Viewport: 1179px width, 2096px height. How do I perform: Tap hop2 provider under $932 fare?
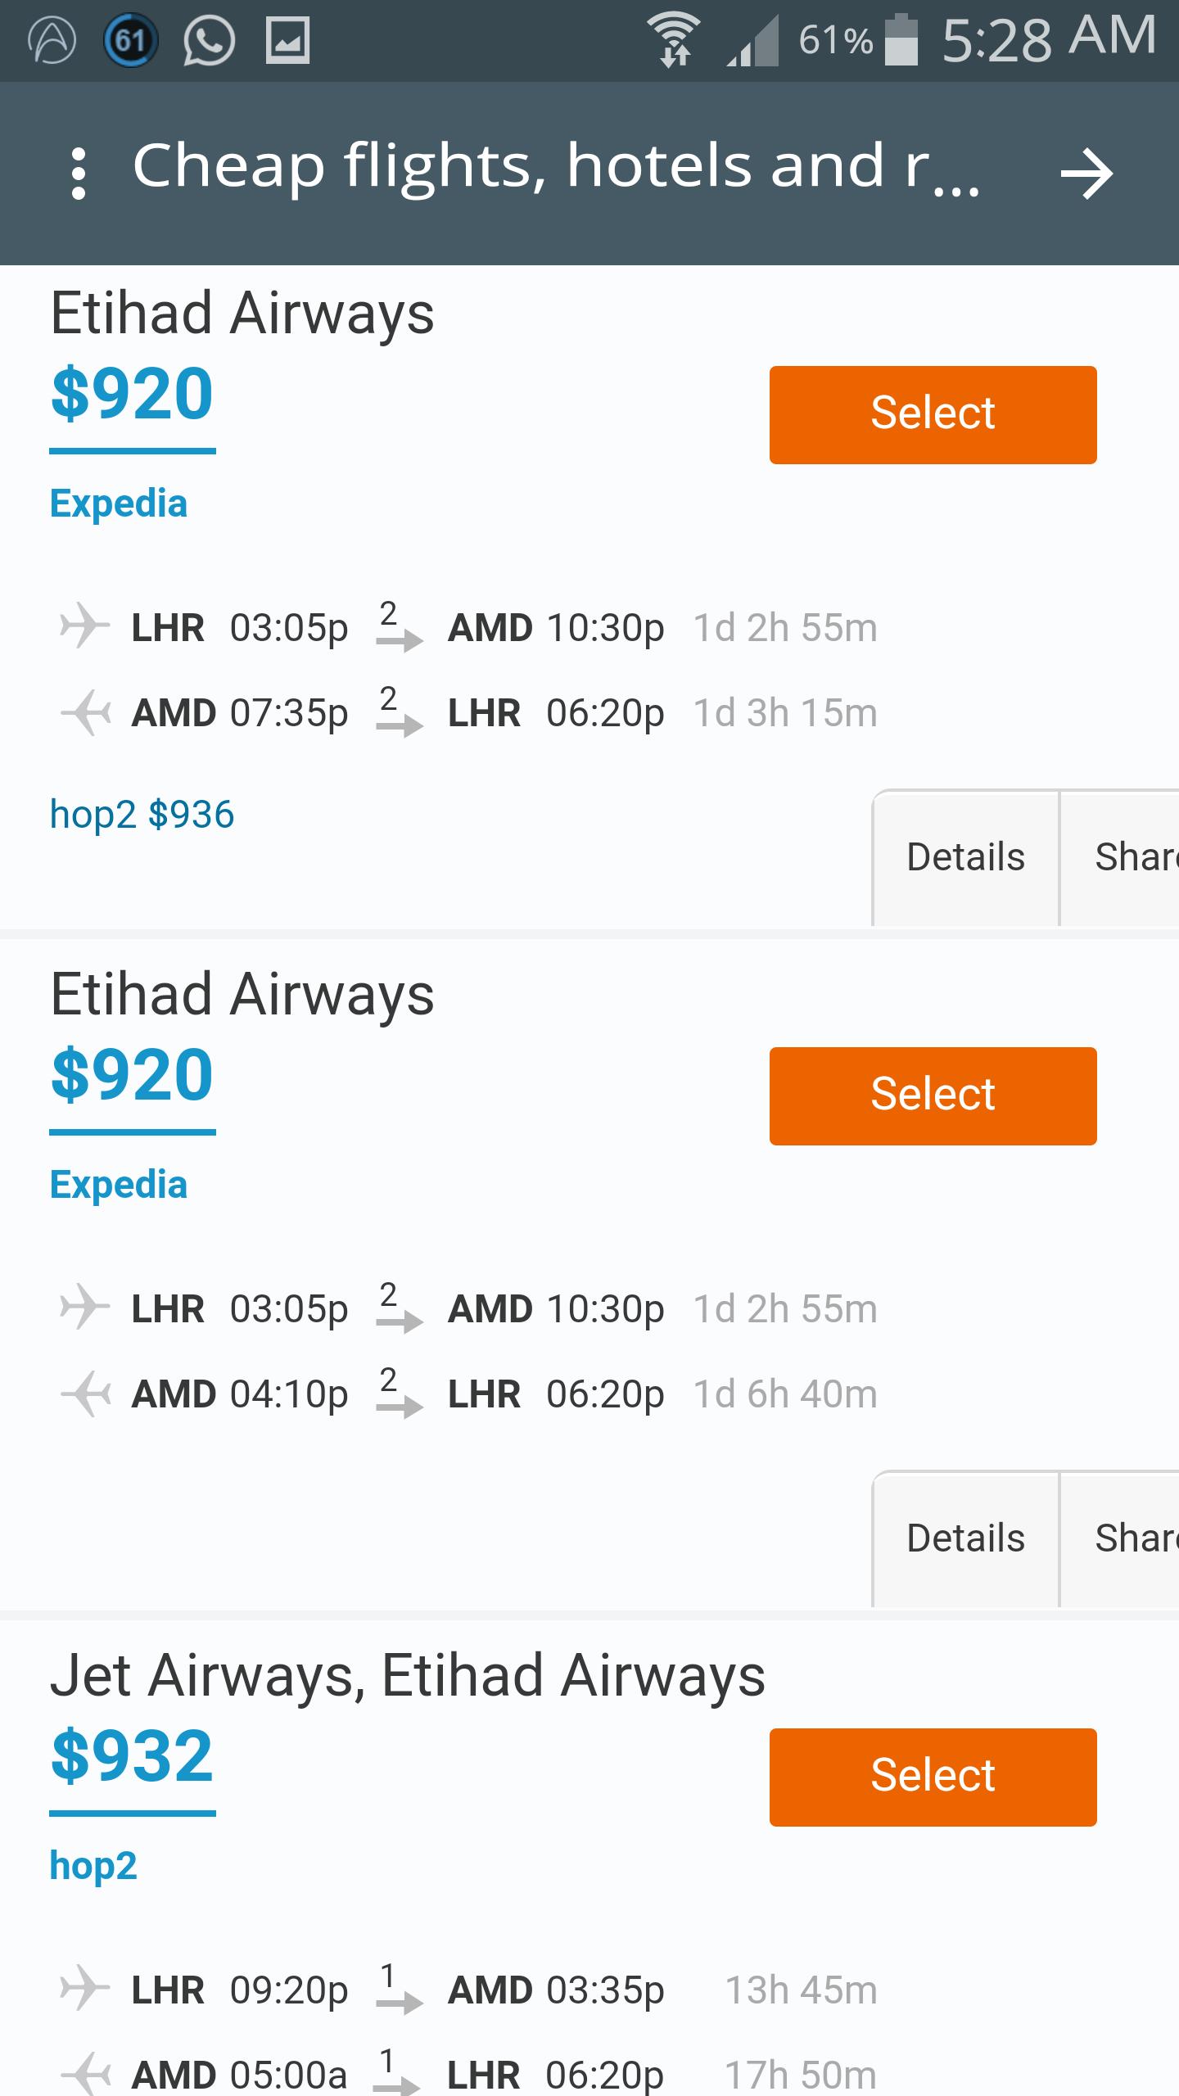pos(93,1866)
